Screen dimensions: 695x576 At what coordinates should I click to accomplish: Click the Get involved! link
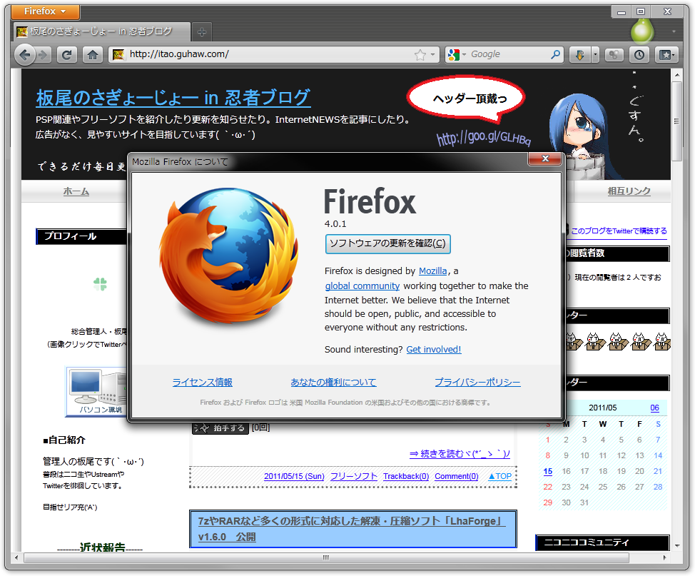pyautogui.click(x=434, y=350)
